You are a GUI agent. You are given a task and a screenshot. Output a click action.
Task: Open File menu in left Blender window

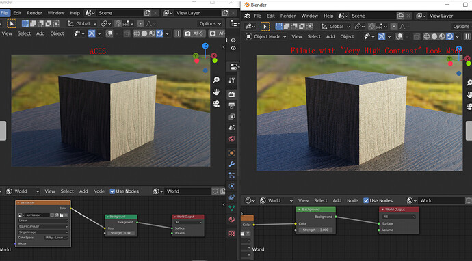(5, 13)
